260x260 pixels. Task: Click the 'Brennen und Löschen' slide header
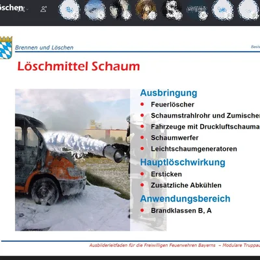click(44, 47)
